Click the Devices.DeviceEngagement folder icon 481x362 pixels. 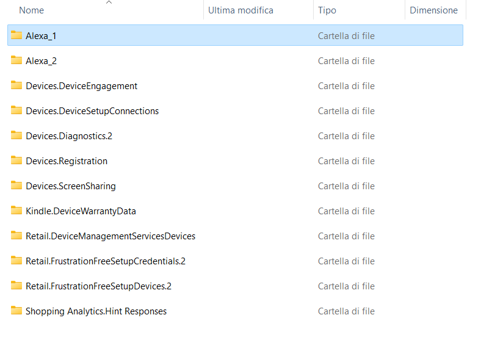click(x=16, y=85)
